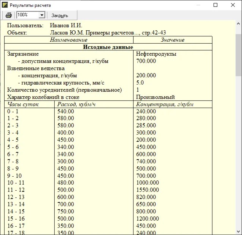Image resolution: width=242 pixels, height=235 pixels.
Task: Click the Наименование column header
Action: (69, 40)
